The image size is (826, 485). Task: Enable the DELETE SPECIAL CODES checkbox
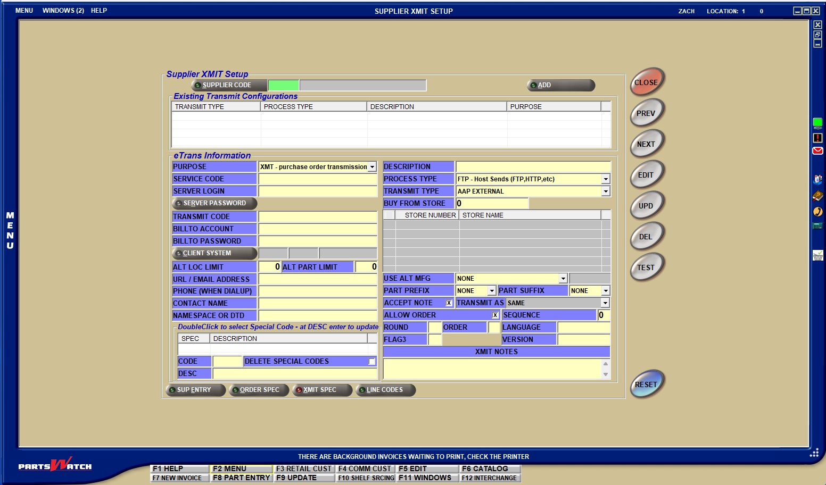pos(372,362)
